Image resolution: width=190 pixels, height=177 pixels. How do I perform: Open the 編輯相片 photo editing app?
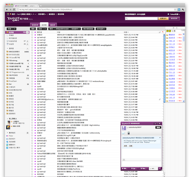point(11,145)
